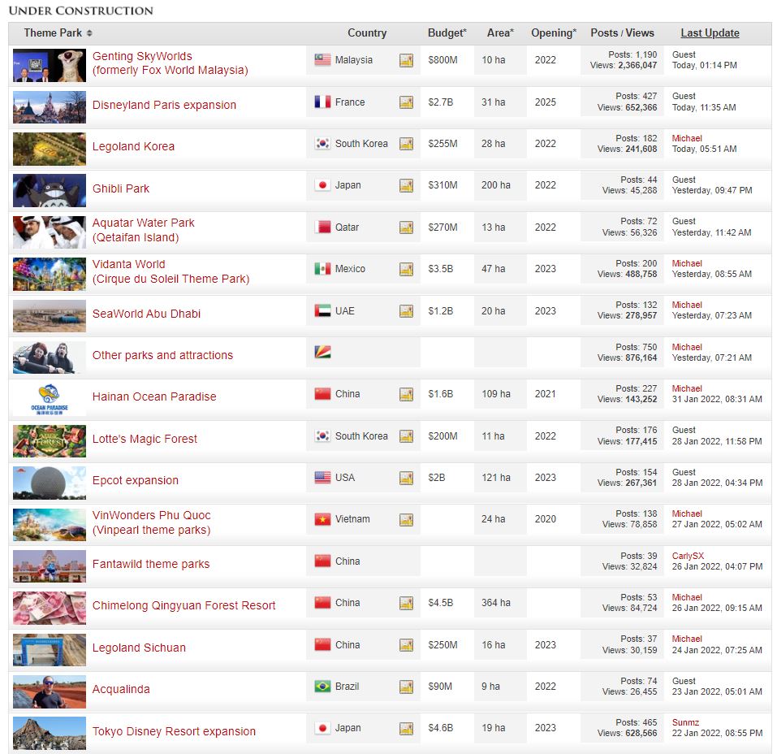The height and width of the screenshot is (754, 777).
Task: Open the map icon in Acqualinda row
Action: (406, 687)
